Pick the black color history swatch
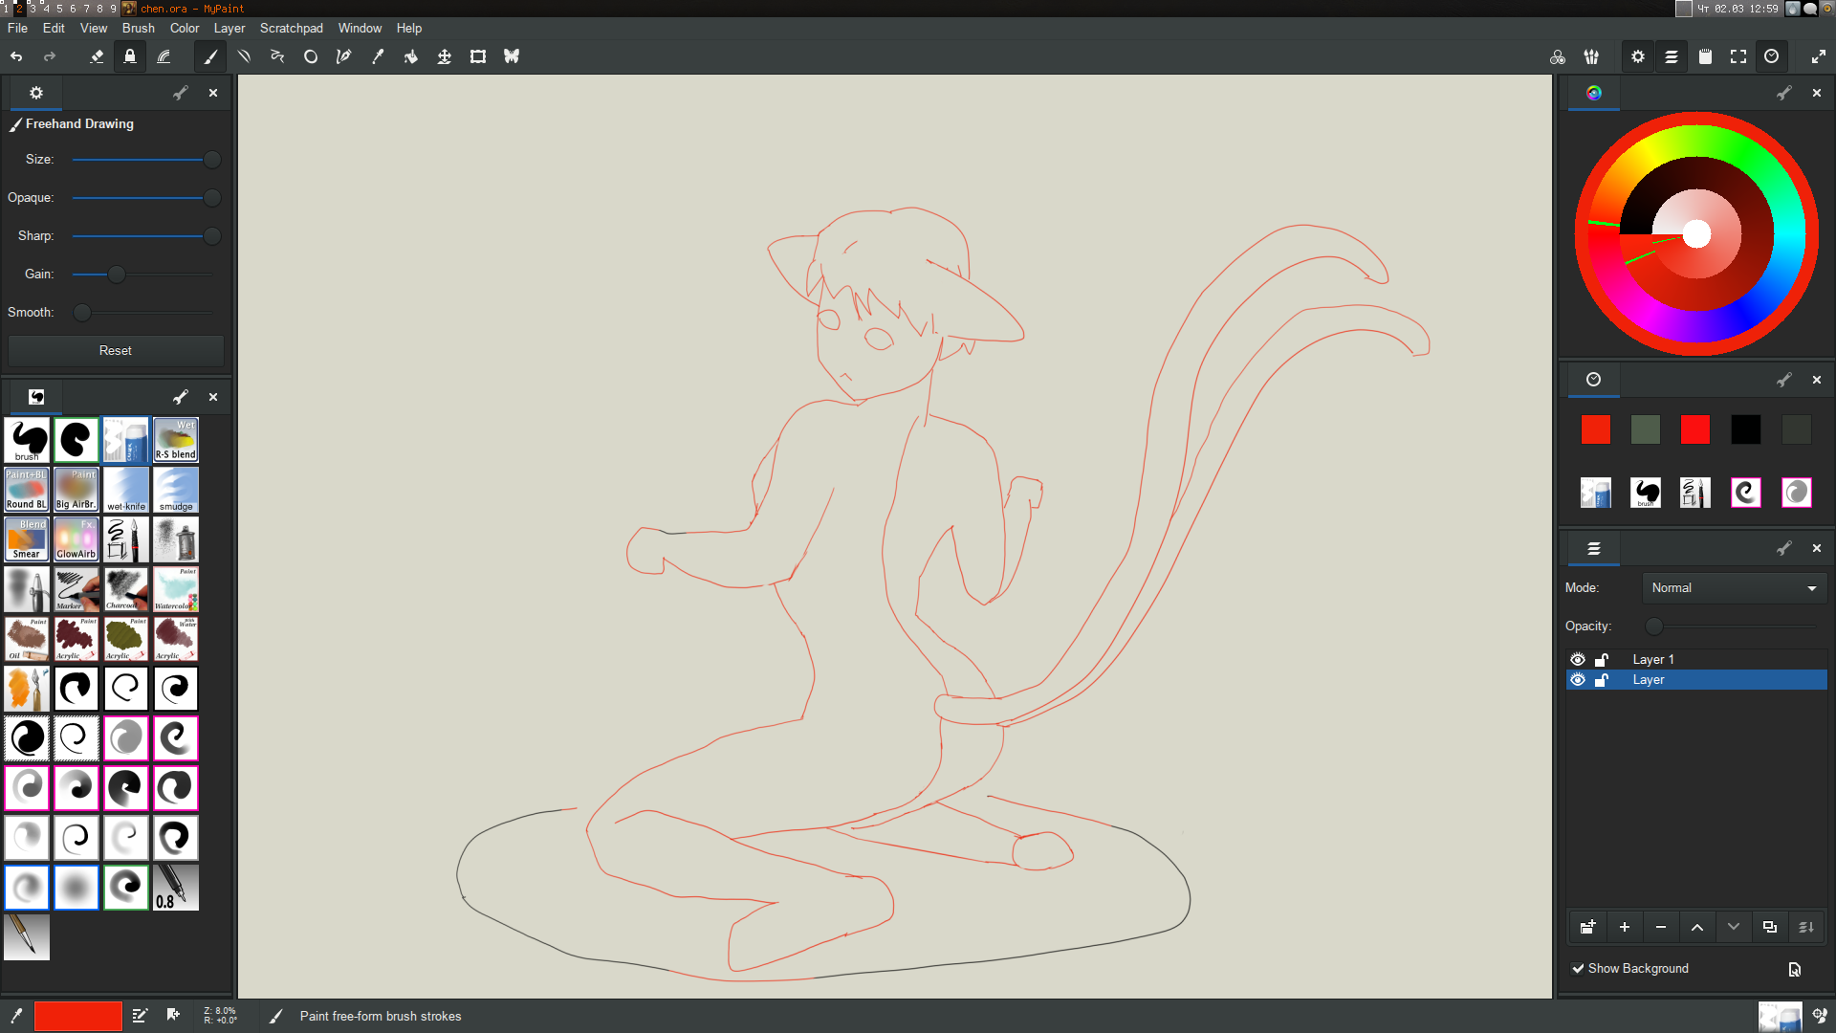 [x=1745, y=429]
